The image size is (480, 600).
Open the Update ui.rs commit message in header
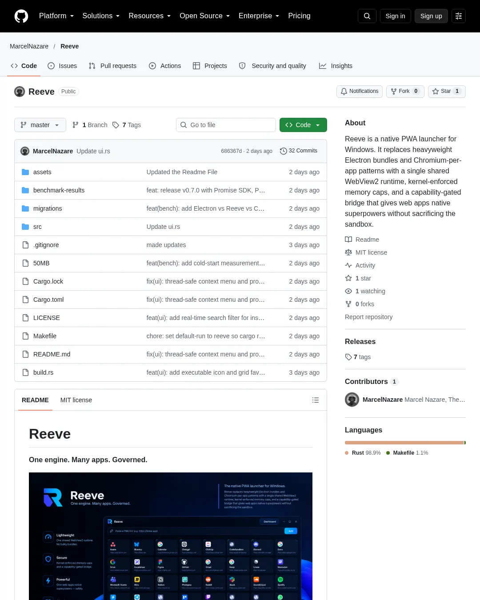pyautogui.click(x=93, y=151)
